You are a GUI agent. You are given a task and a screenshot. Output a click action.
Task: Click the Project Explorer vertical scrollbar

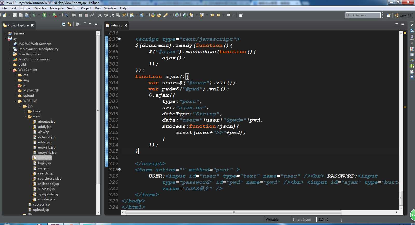coord(98,110)
